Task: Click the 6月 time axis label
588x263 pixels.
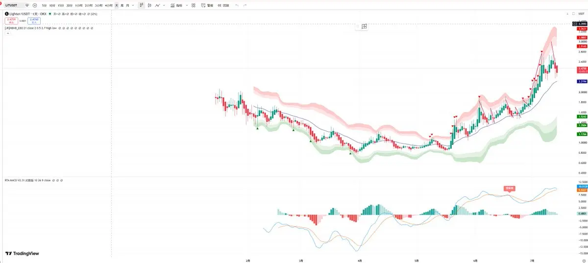Action: (475, 261)
